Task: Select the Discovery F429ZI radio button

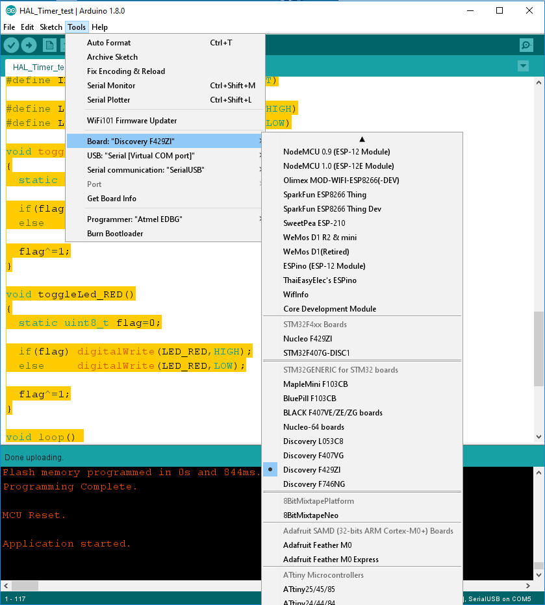Action: pyautogui.click(x=270, y=469)
